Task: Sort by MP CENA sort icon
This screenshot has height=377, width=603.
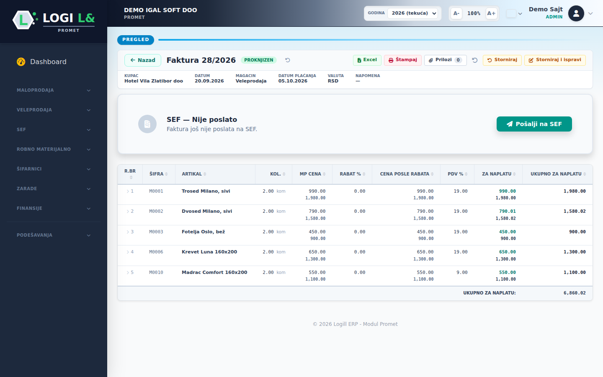Action: [x=324, y=174]
